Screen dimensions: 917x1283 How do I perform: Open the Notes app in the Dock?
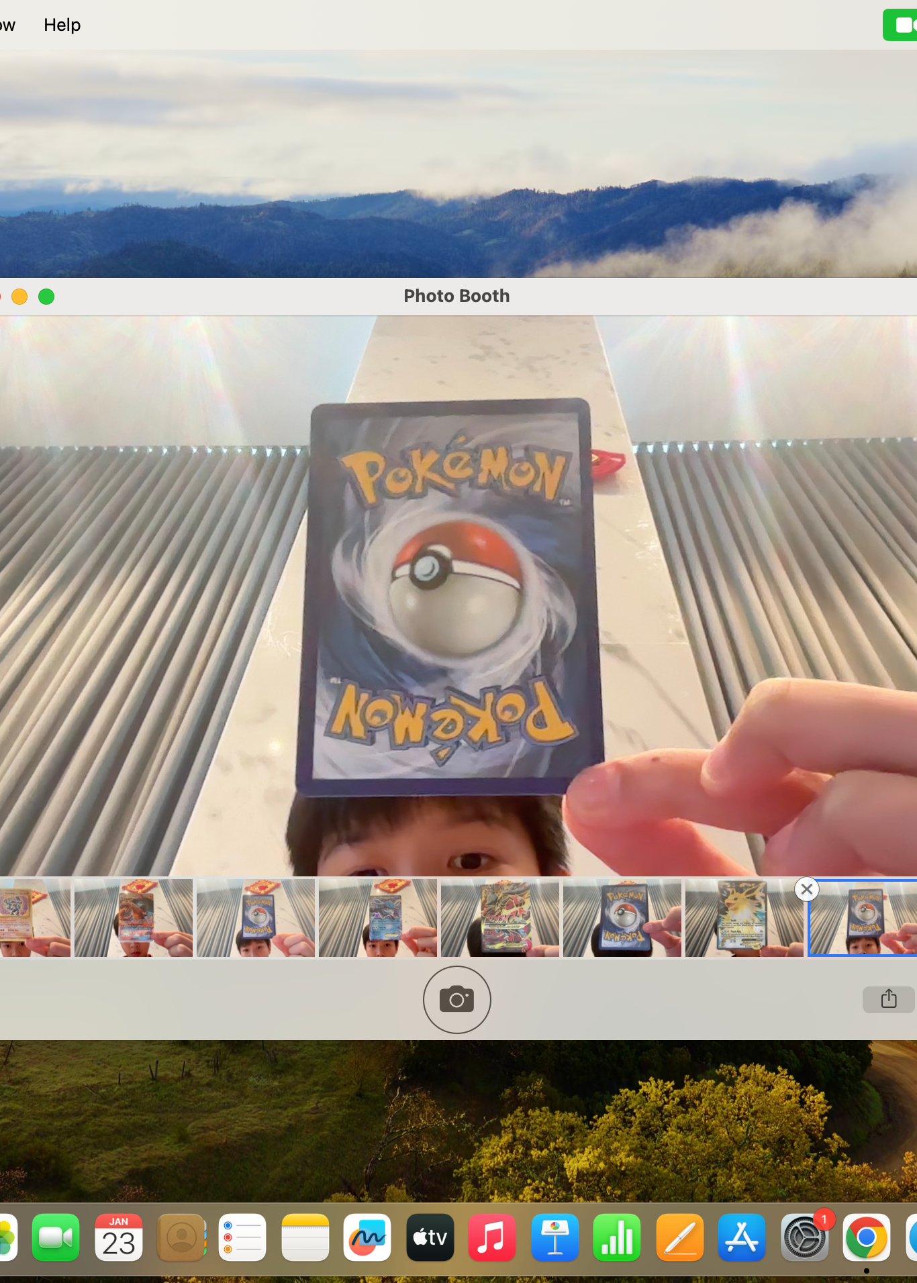pos(305,1238)
